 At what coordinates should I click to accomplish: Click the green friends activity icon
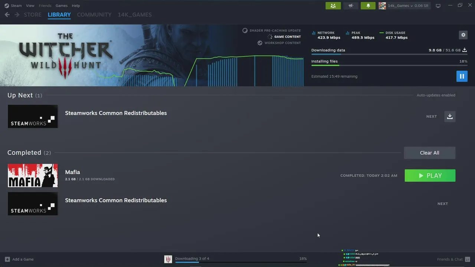click(333, 6)
